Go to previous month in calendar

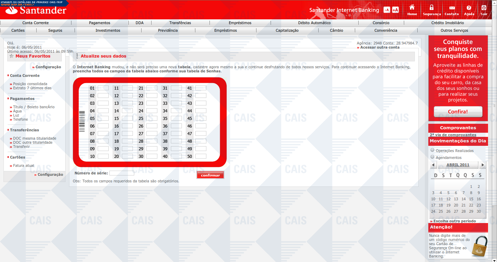click(x=433, y=165)
